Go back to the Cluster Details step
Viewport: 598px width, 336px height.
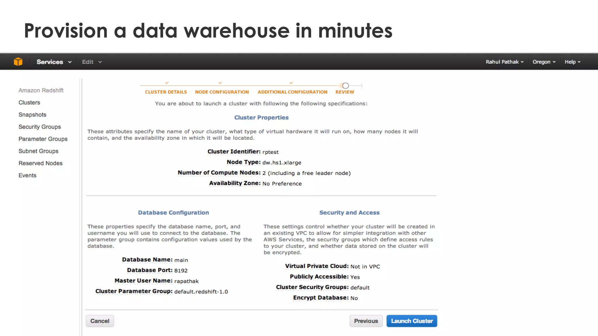[x=166, y=92]
